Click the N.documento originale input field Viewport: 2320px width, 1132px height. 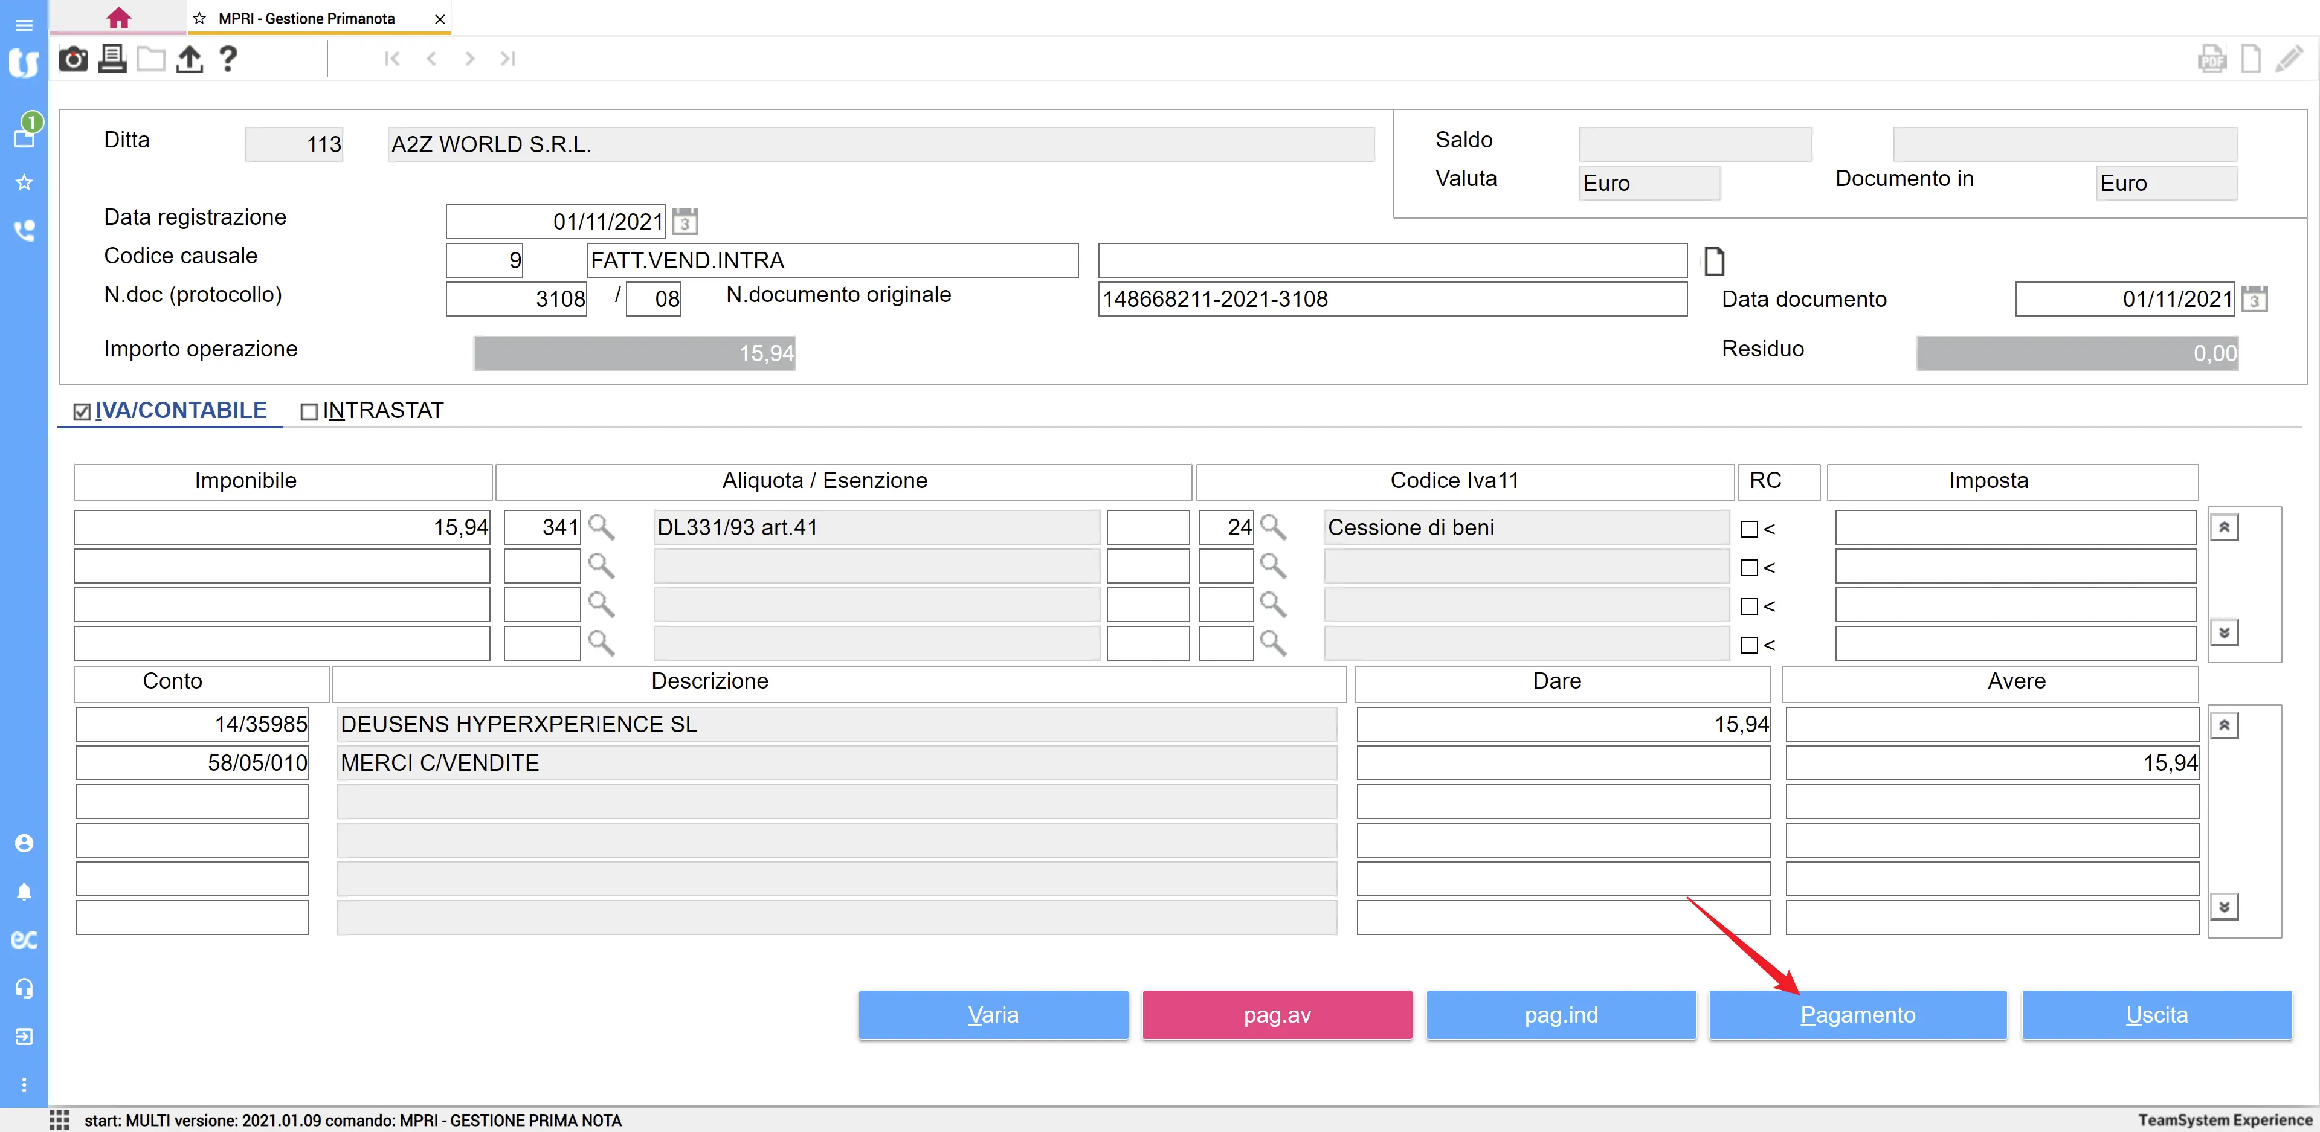[1391, 299]
